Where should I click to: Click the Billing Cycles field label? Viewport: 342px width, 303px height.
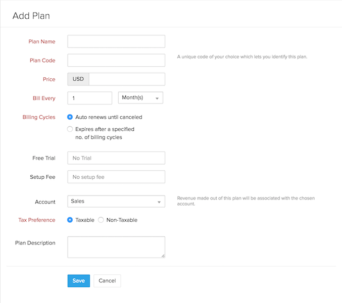click(x=39, y=117)
